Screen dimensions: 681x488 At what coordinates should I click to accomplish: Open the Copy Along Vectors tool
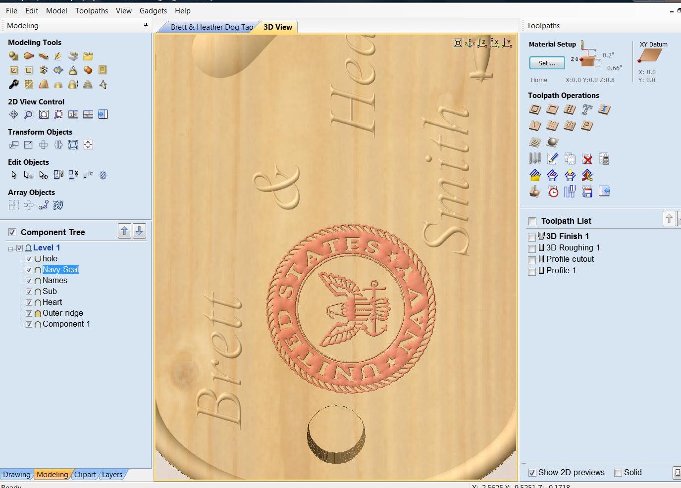coord(44,205)
